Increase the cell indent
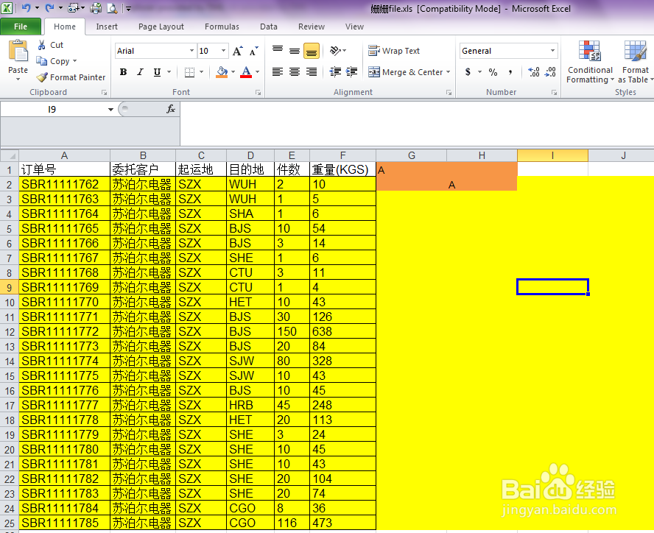Screen dimensions: 654x533 click(x=351, y=71)
